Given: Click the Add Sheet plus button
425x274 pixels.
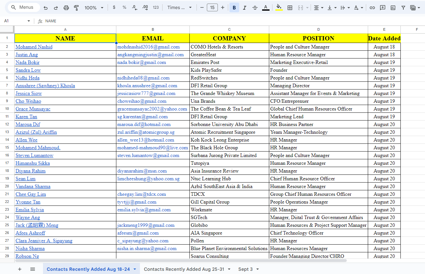Looking at the screenshot, I should tap(20, 269).
